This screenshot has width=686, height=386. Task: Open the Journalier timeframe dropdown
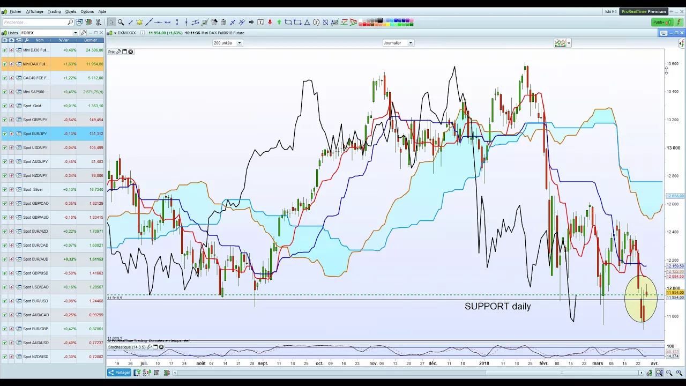(x=411, y=43)
